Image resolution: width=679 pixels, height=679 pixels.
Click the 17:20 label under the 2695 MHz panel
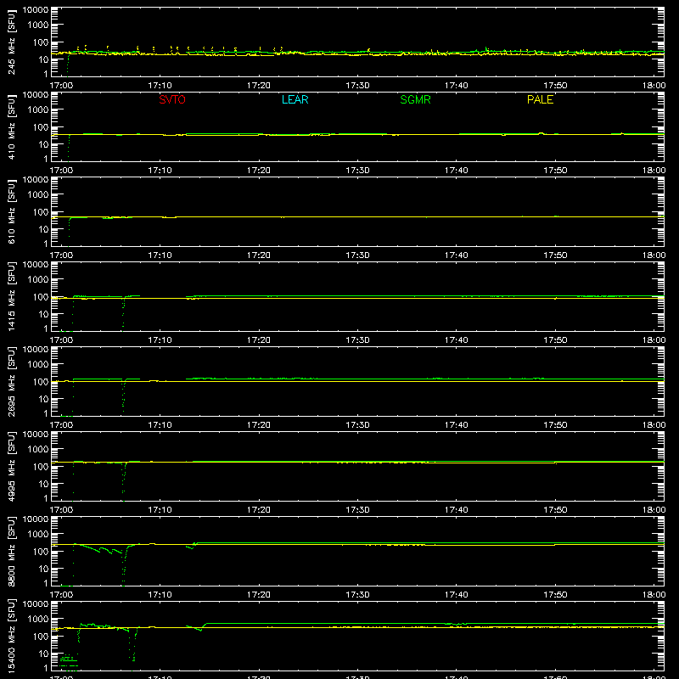coord(259,425)
